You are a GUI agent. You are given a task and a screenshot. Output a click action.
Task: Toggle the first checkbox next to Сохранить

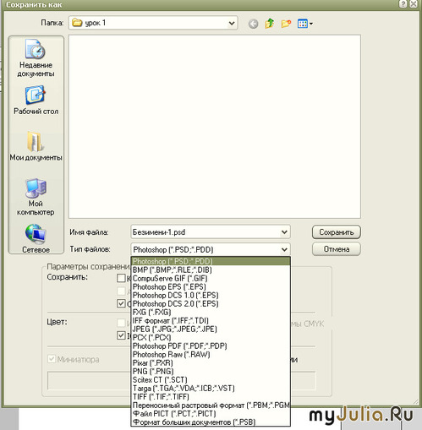tap(121, 278)
